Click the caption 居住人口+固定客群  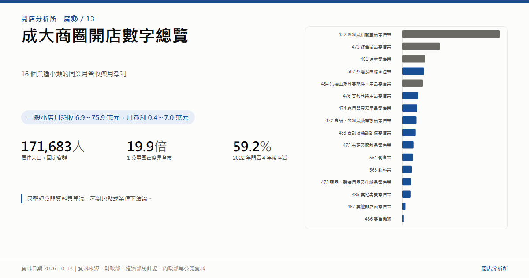pyautogui.click(x=44, y=158)
